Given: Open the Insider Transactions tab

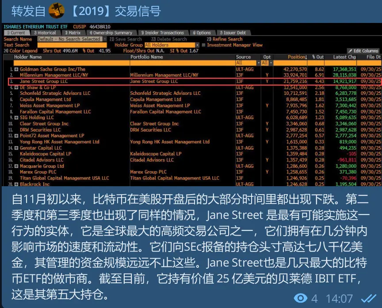Looking at the screenshot, I should coord(163,33).
